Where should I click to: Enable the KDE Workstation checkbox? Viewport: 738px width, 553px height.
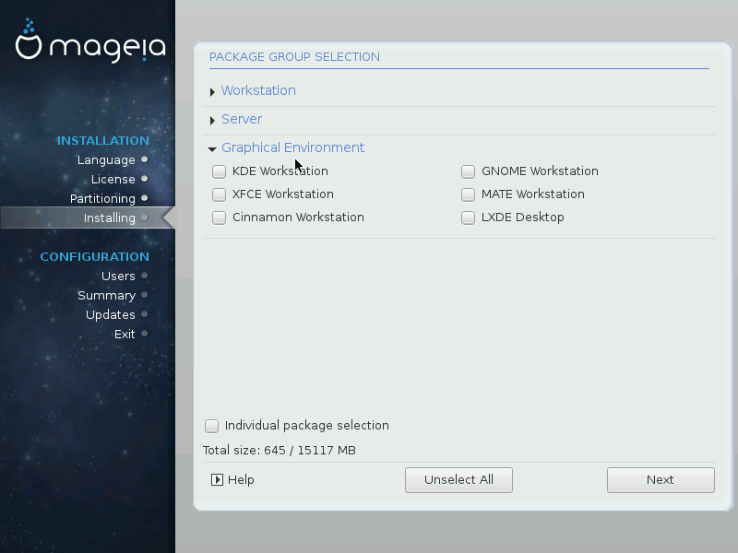click(x=219, y=171)
